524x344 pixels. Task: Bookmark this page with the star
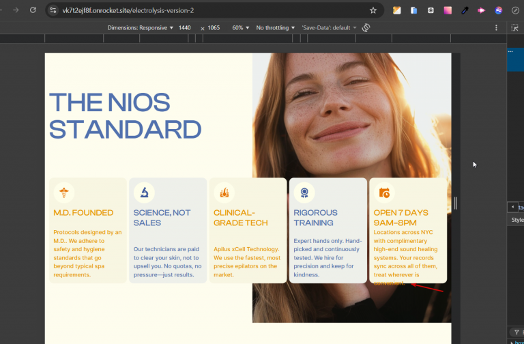(373, 10)
